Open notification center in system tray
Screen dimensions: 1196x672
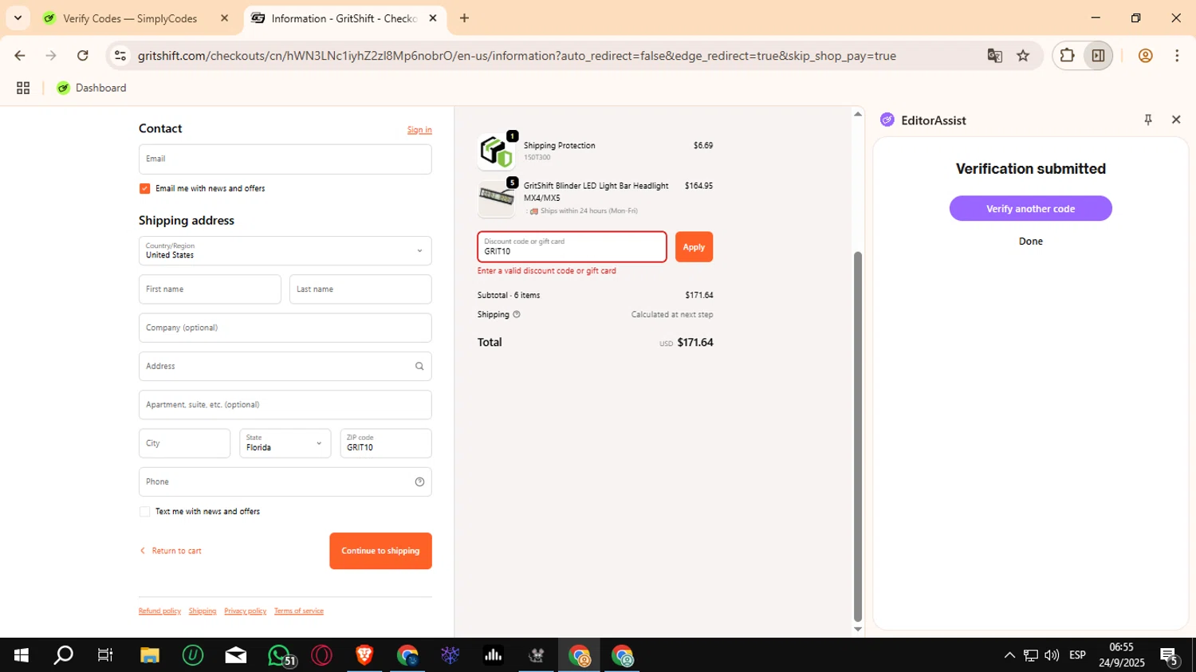click(1170, 657)
